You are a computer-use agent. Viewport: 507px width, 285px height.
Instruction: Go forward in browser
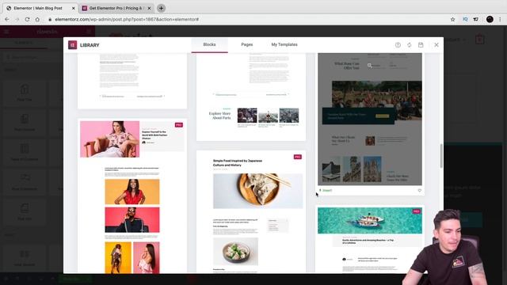coord(17,19)
